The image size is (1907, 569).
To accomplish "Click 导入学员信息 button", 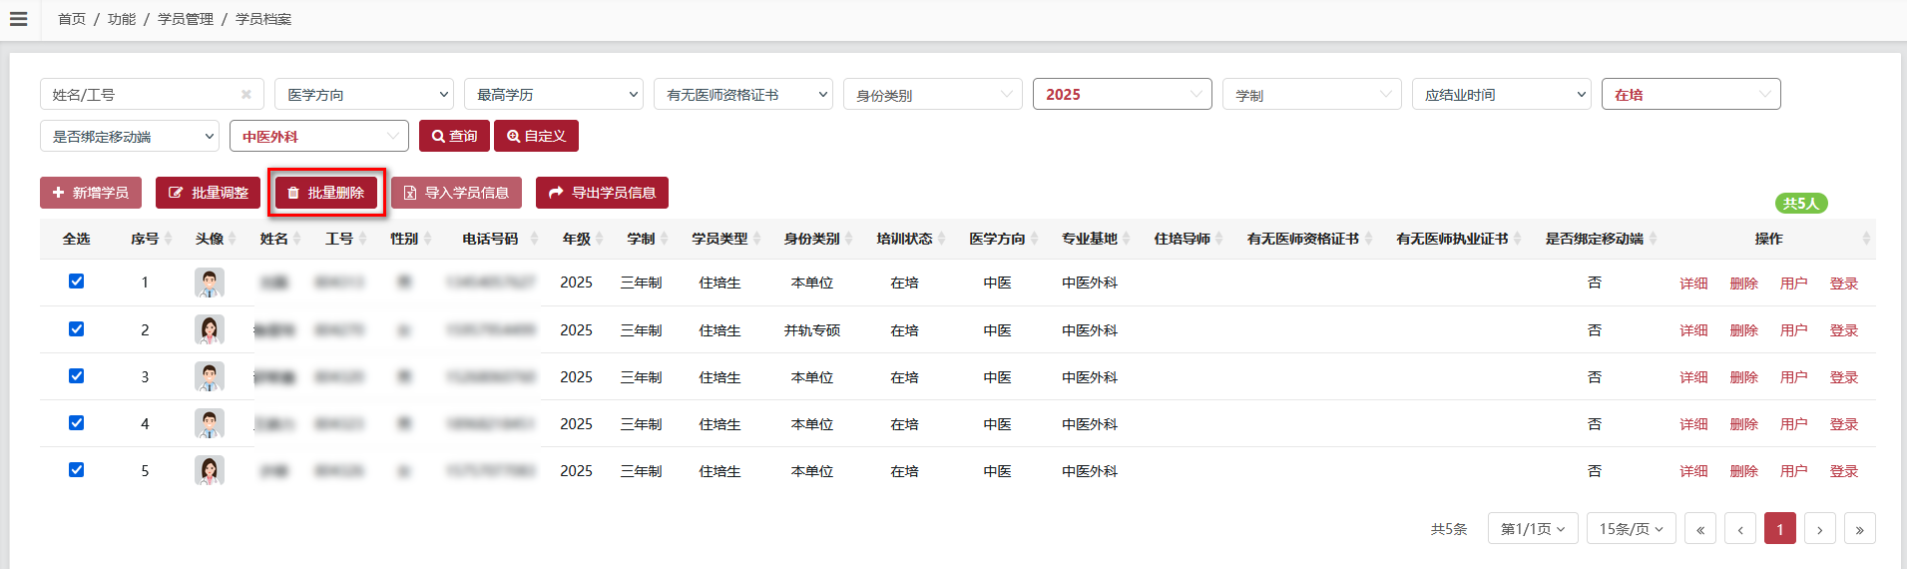I will 456,193.
